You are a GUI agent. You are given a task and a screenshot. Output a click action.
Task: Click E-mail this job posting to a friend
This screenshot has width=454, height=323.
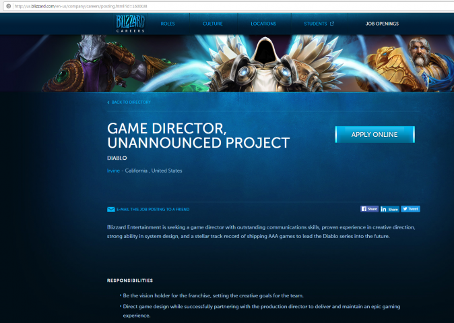coord(153,209)
